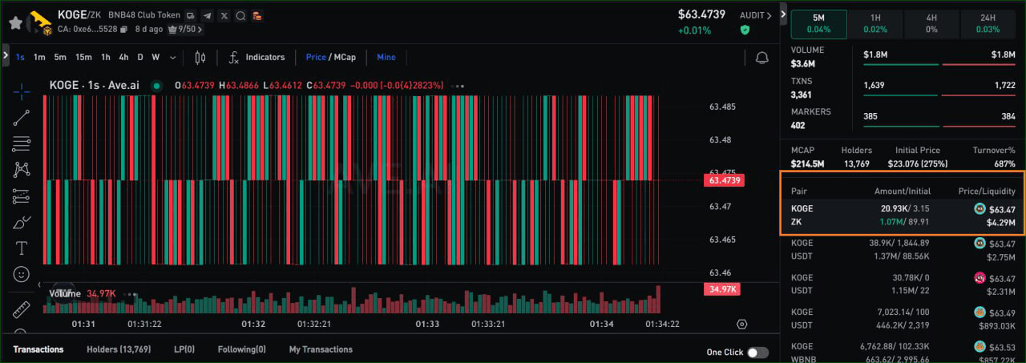This screenshot has width=1026, height=363.
Task: Expand the left sidebar arrow
Action: (6, 56)
